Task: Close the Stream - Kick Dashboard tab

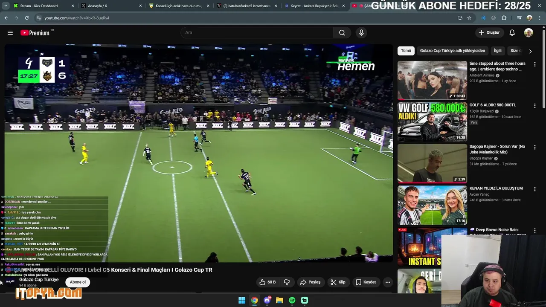Action: 73,6
